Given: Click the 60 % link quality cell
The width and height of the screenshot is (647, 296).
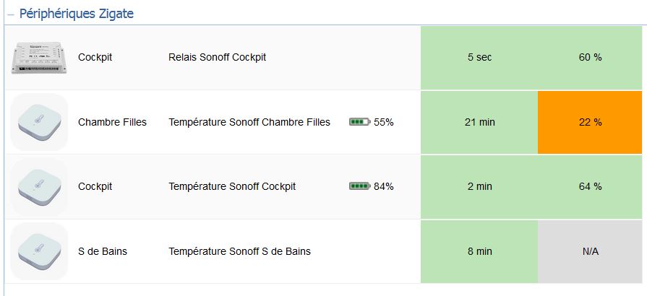Looking at the screenshot, I should coord(590,58).
